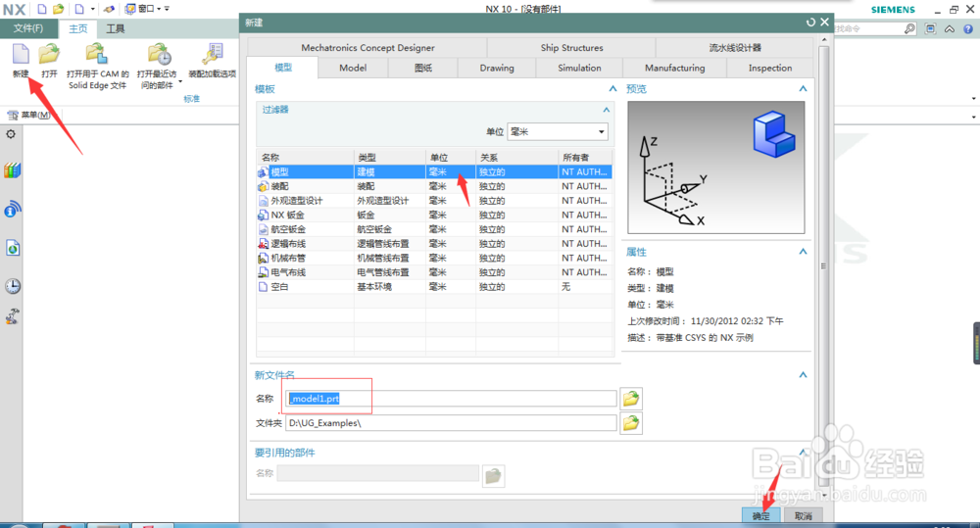This screenshot has height=528, width=980.
Task: Select the 逻辑布线 template row
Action: [434, 244]
